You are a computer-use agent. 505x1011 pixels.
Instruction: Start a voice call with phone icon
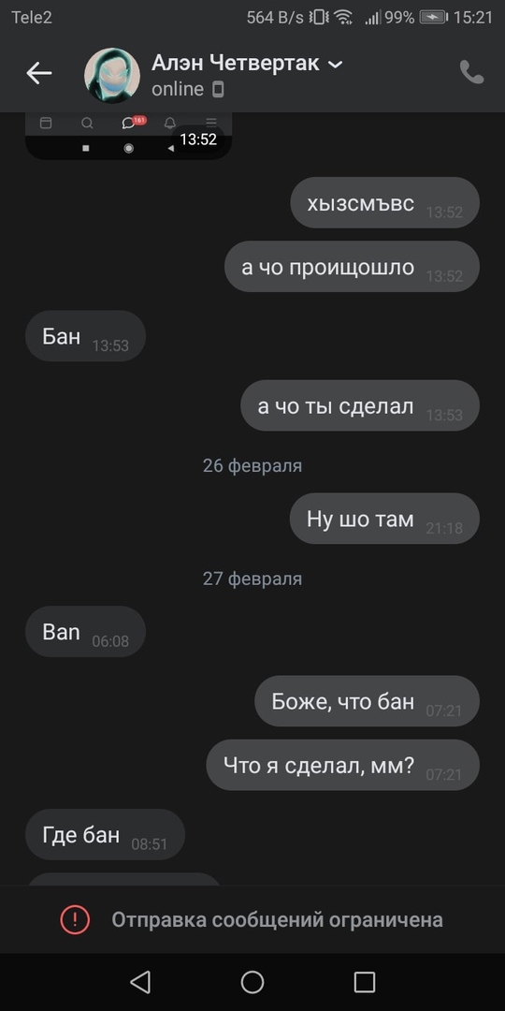click(x=471, y=73)
